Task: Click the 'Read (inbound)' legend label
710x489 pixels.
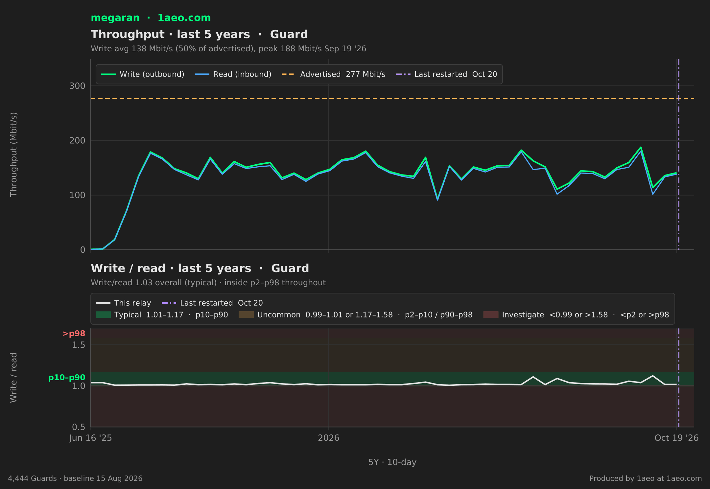Action: pos(242,74)
